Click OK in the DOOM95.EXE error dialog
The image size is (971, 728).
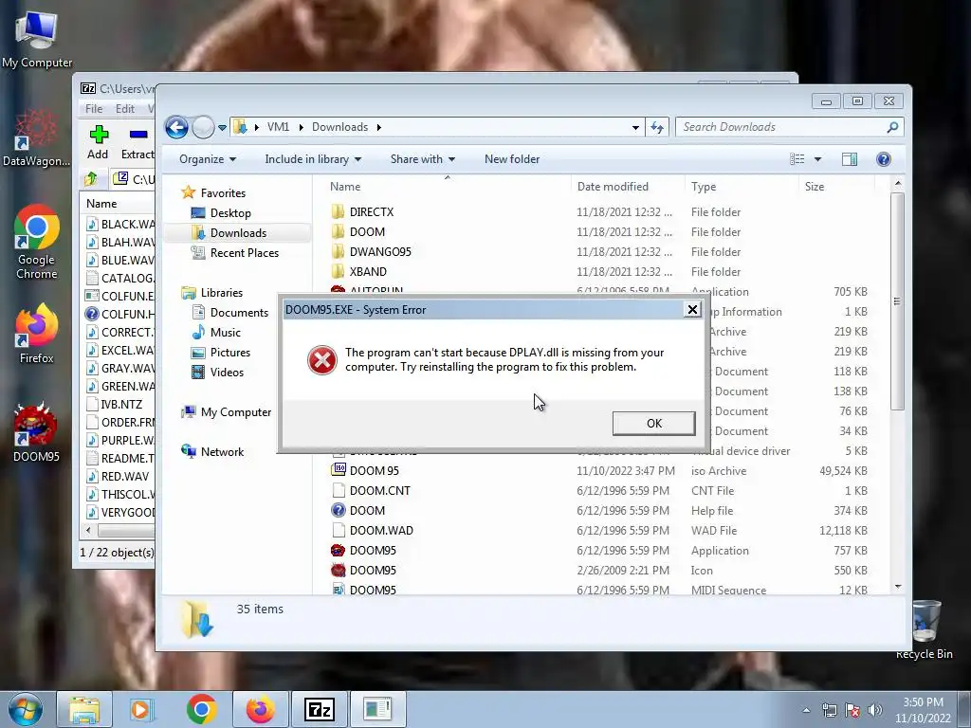(x=653, y=424)
